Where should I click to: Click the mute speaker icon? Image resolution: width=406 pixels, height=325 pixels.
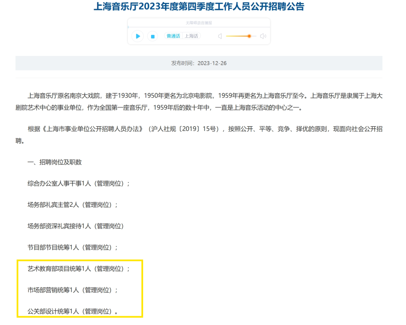220,36
